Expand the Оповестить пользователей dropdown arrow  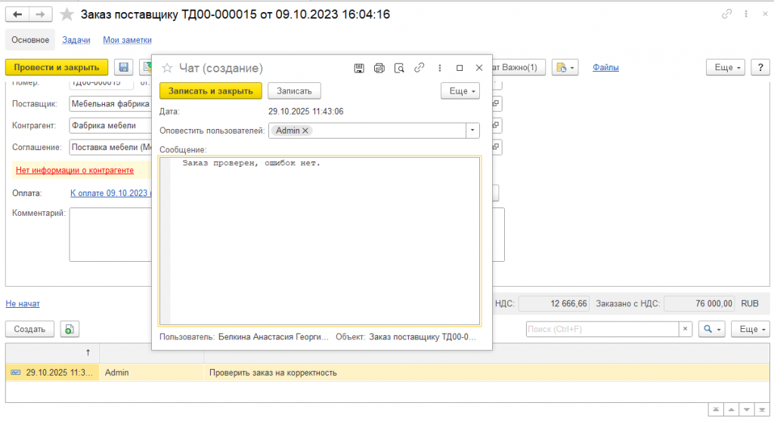[472, 131]
